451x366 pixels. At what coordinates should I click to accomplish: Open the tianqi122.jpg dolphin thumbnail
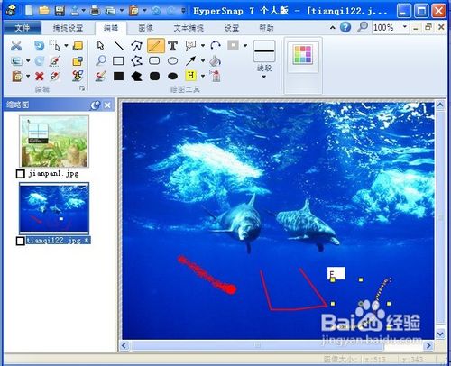(54, 208)
